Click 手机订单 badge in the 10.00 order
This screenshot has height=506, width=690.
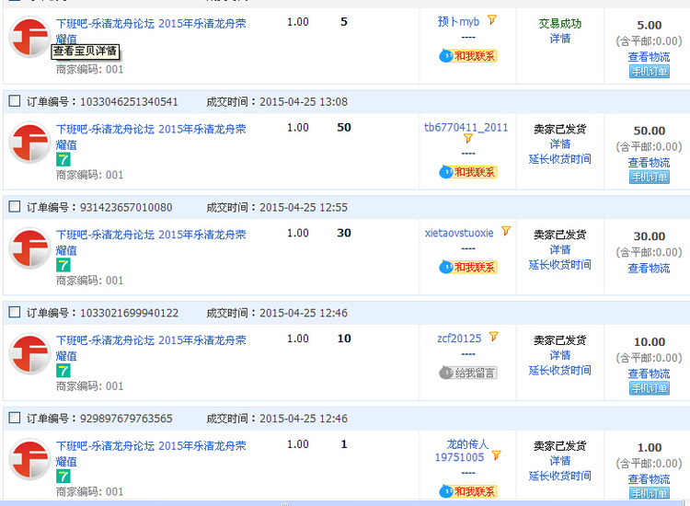(650, 388)
